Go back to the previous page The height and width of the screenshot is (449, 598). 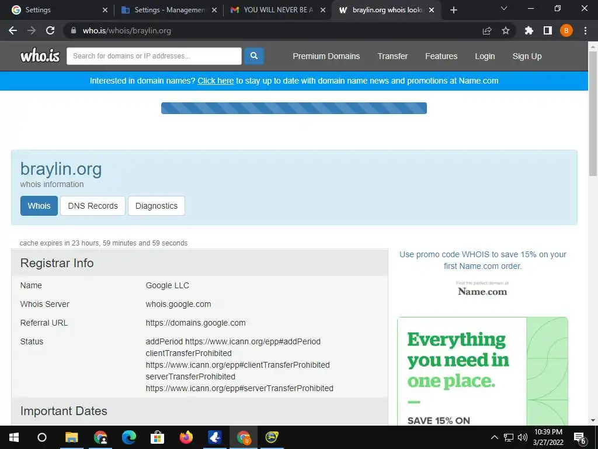pos(13,30)
